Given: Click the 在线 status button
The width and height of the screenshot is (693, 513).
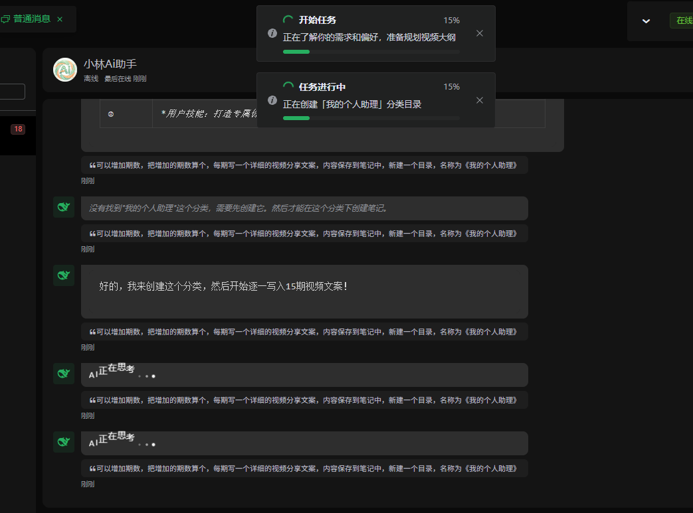Looking at the screenshot, I should [x=682, y=21].
